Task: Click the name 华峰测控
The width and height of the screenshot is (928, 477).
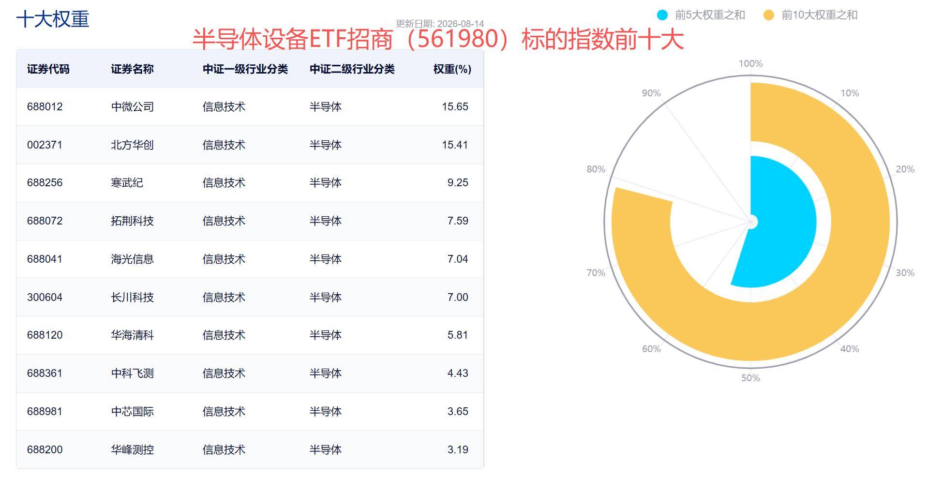Action: click(132, 450)
